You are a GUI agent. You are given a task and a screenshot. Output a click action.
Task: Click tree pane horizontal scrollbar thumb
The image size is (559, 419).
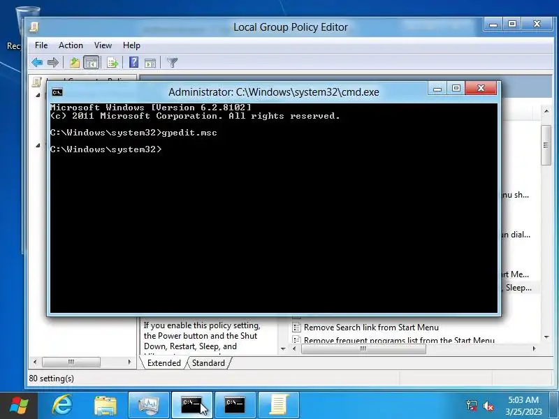[x=71, y=362]
